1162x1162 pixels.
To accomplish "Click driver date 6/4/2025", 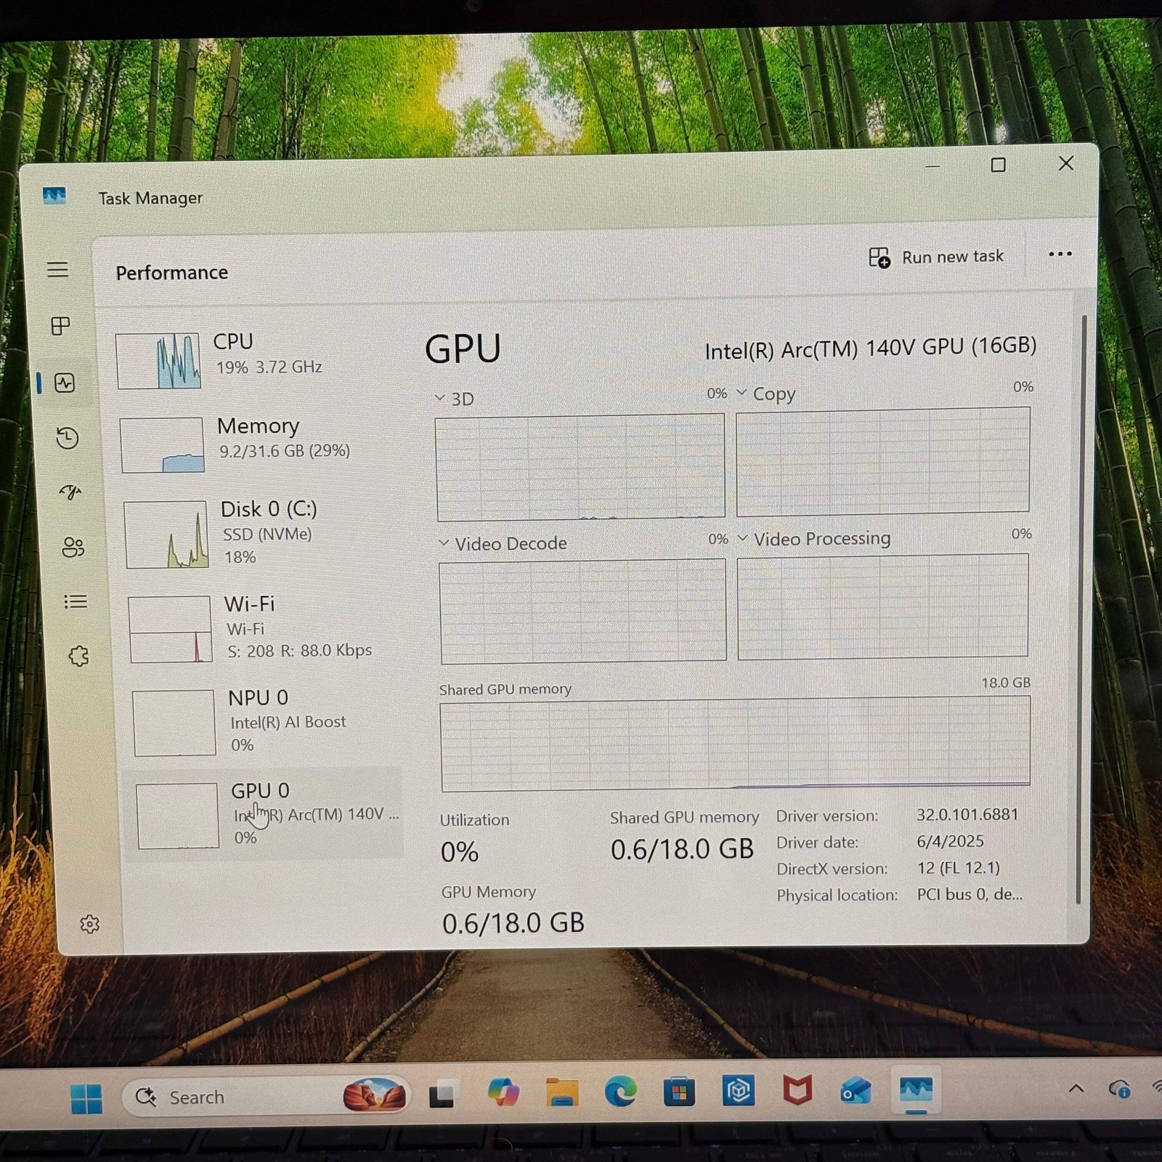I will tap(950, 841).
